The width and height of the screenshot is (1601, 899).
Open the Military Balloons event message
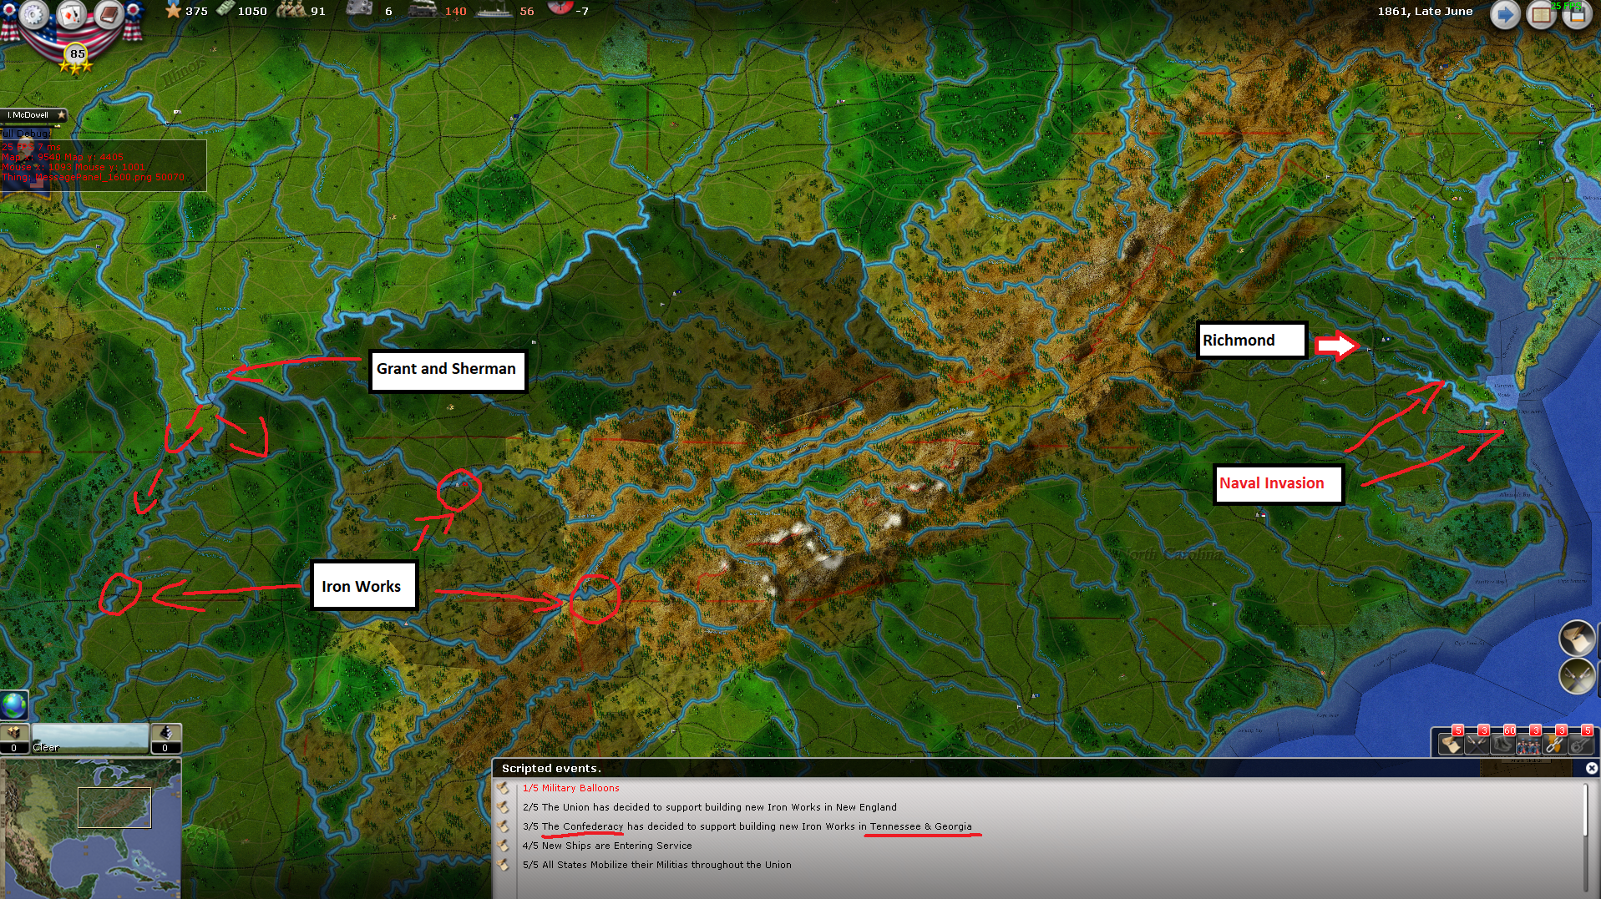tap(571, 788)
